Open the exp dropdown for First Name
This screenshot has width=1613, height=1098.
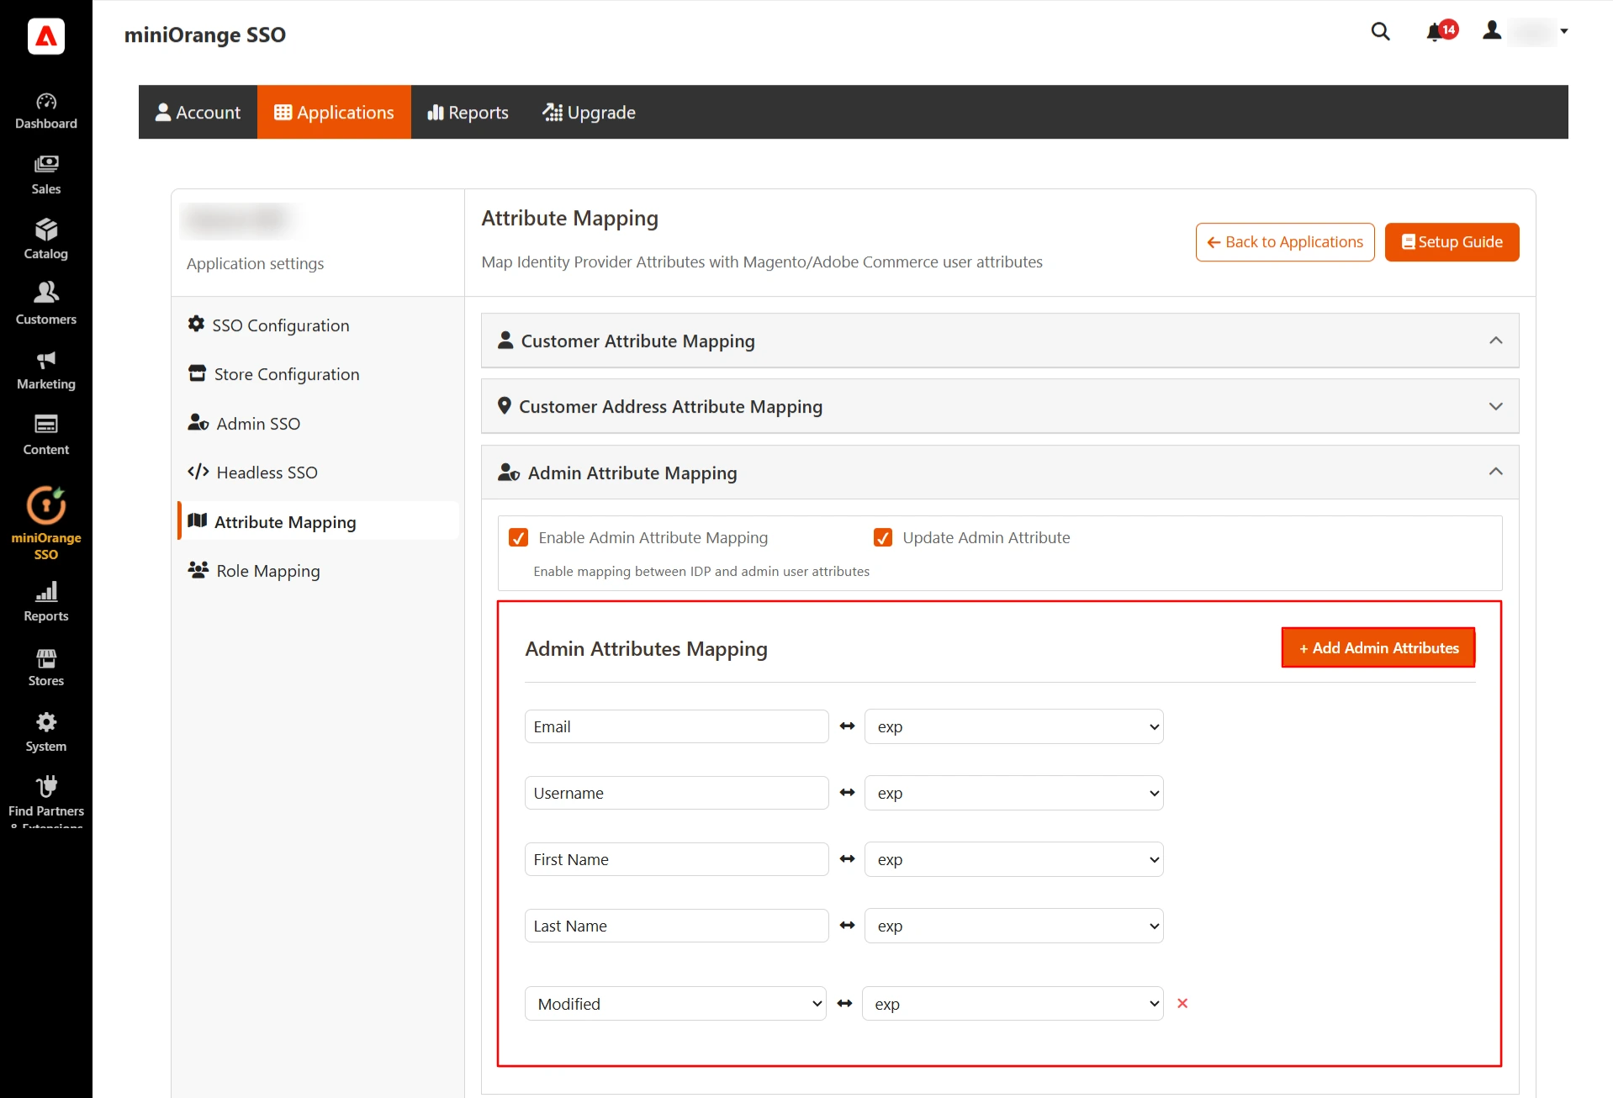1013,859
